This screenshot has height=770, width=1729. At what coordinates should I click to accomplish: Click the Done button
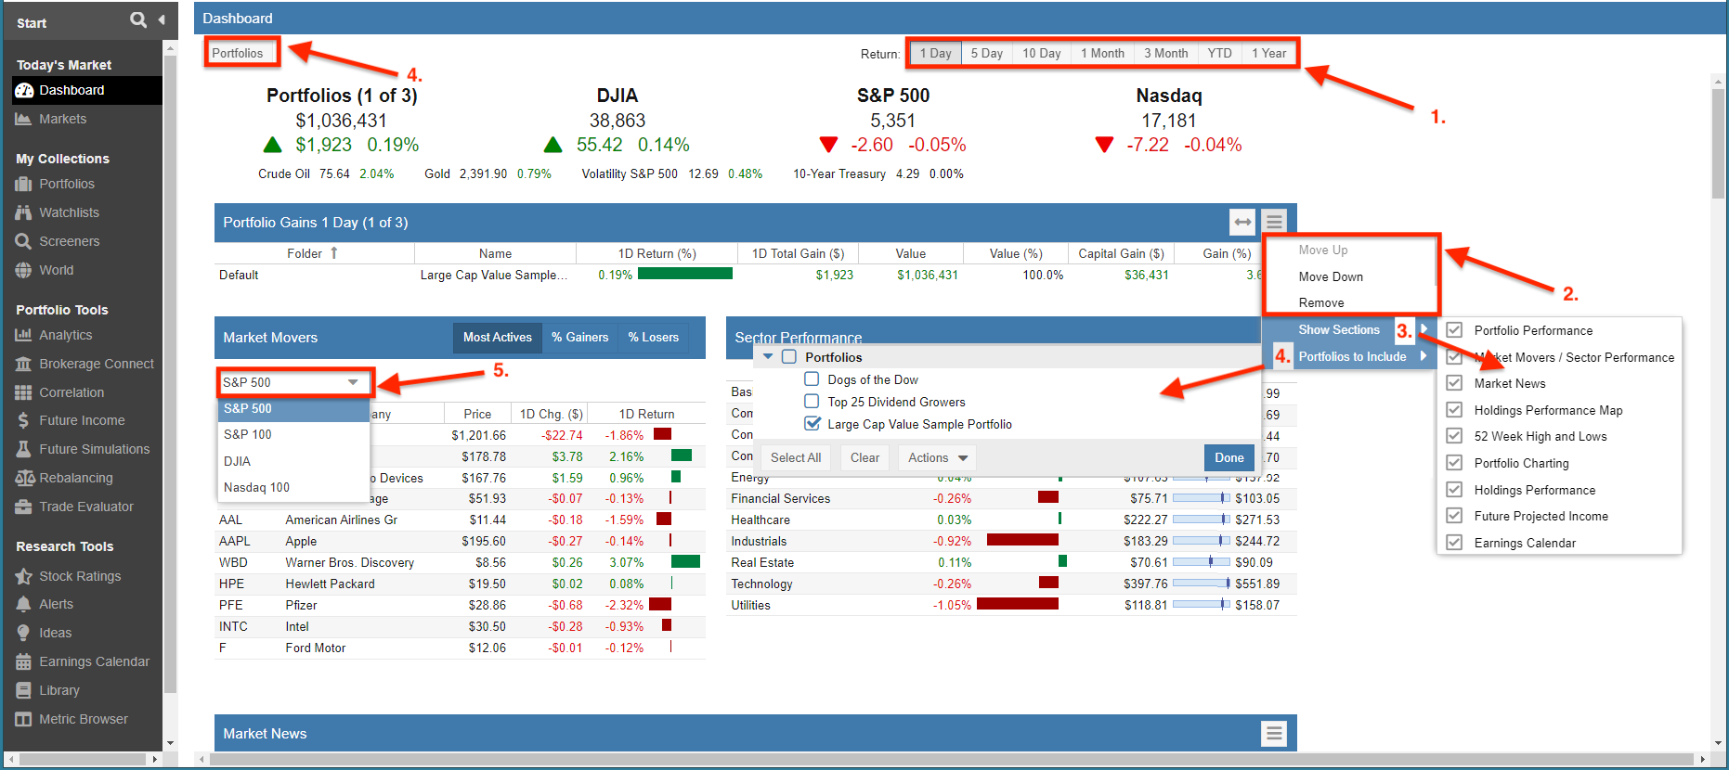pos(1228,457)
